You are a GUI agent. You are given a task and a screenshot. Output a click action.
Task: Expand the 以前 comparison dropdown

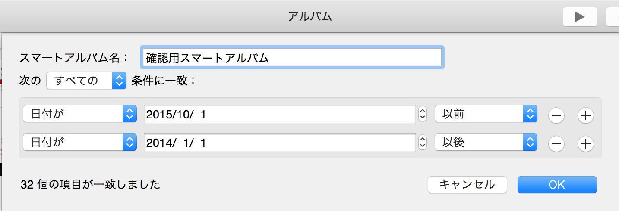486,115
